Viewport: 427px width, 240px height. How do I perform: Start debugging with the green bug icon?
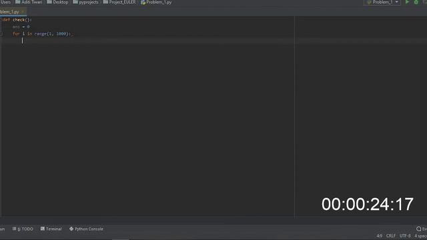pos(416,2)
